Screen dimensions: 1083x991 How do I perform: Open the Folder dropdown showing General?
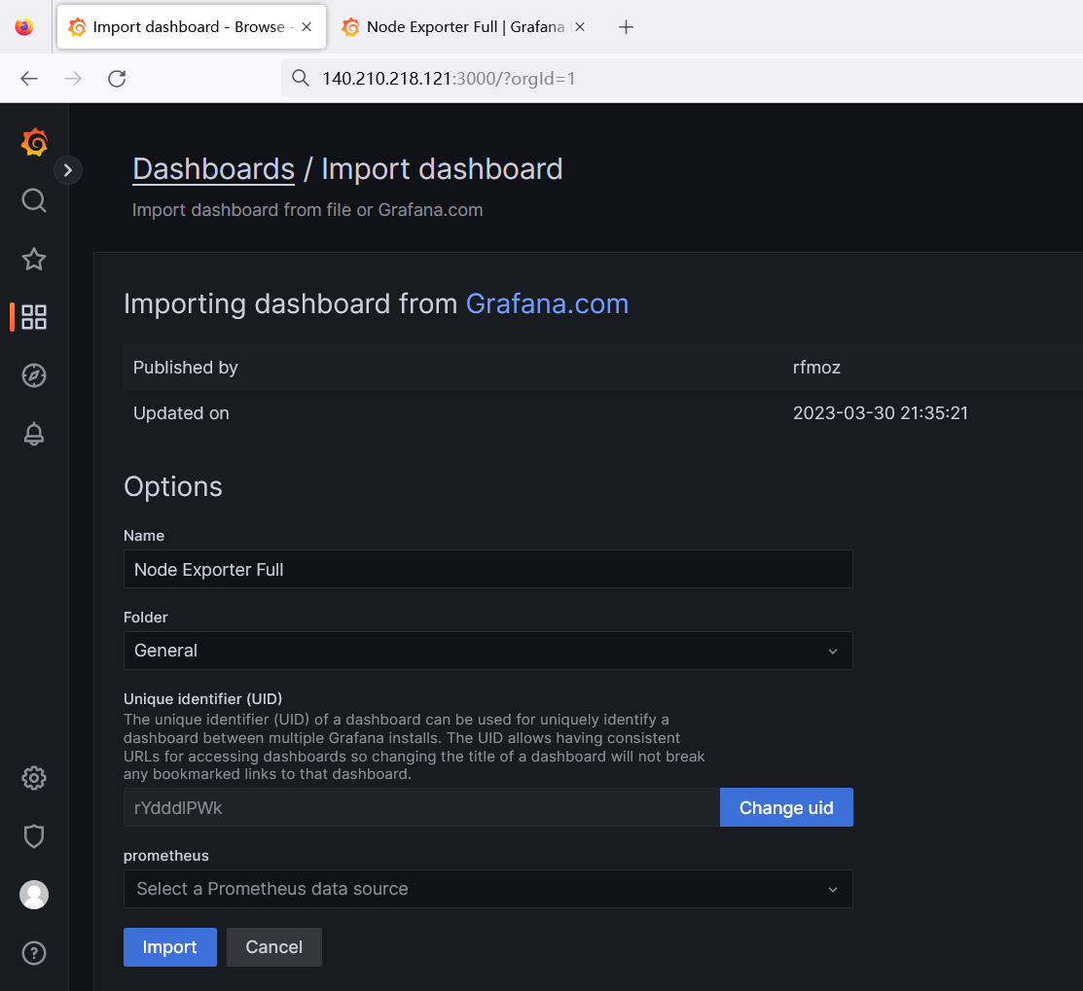(487, 651)
